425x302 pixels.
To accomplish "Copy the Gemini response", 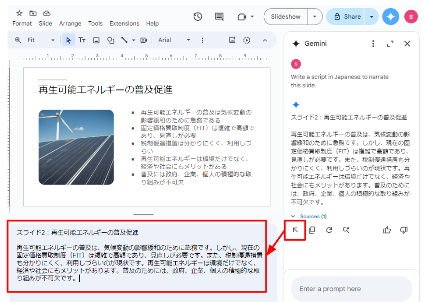I will click(x=312, y=230).
